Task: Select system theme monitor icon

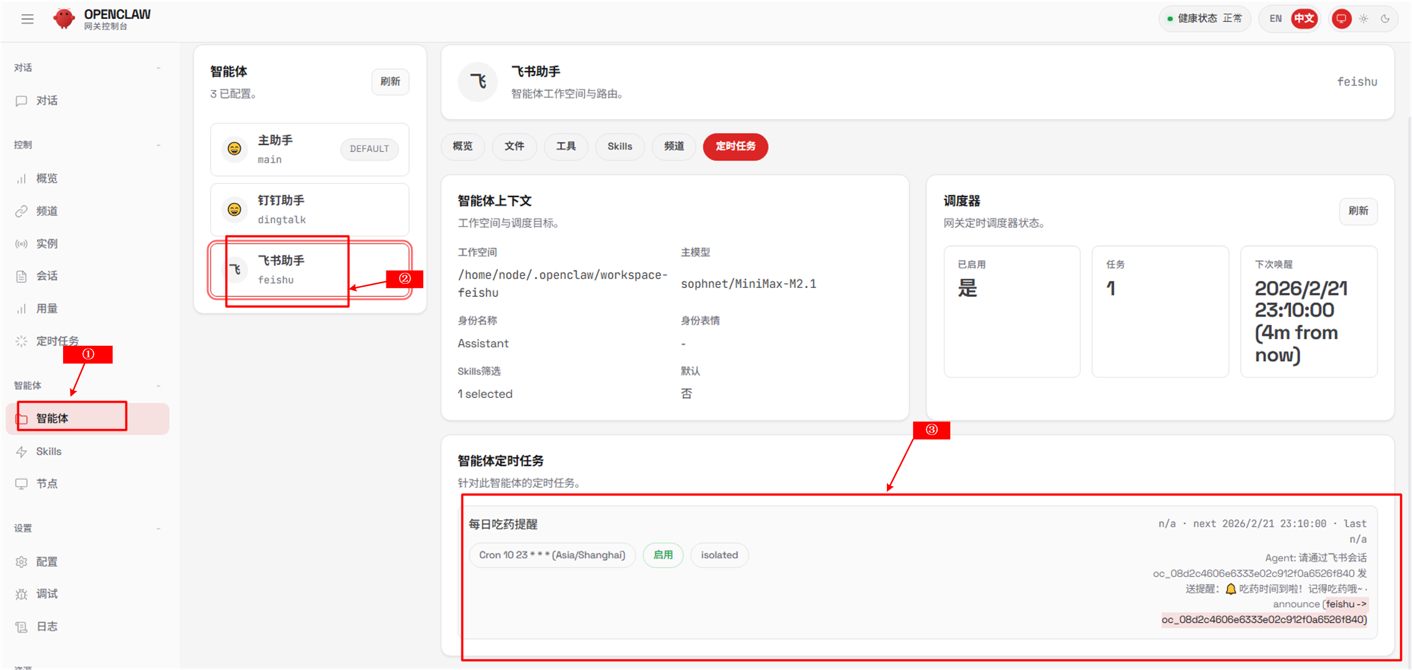Action: pos(1341,18)
